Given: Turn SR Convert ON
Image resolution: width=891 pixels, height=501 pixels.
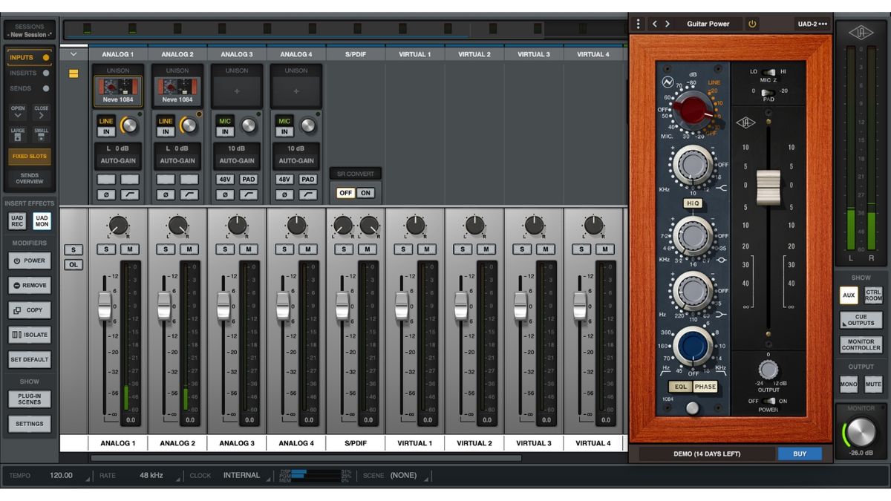Looking at the screenshot, I should point(365,192).
